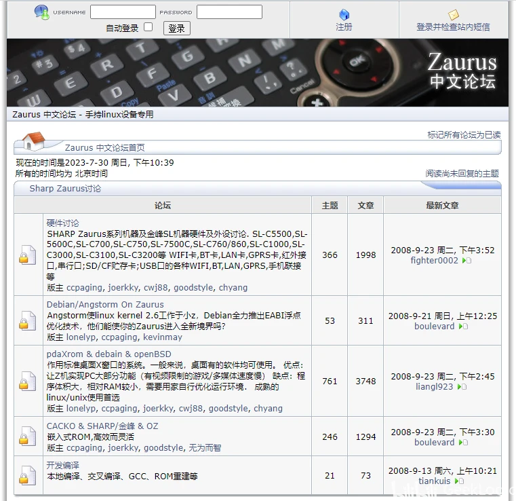Open Debian/Angstorm On Zaurus forum
The width and height of the screenshot is (516, 501).
[105, 304]
